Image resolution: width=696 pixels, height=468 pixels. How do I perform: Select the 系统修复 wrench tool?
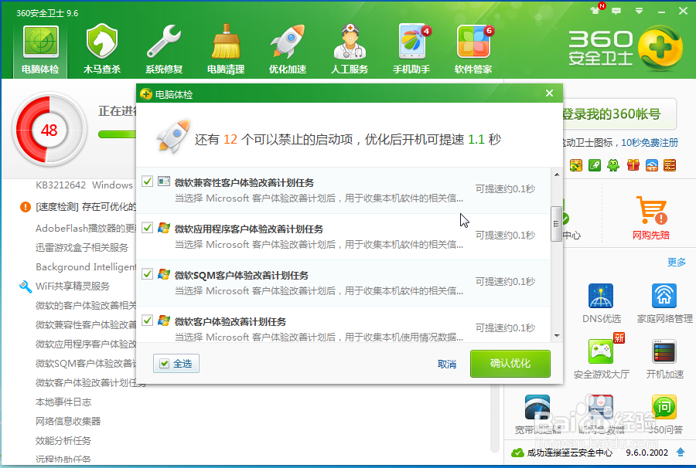pyautogui.click(x=164, y=49)
